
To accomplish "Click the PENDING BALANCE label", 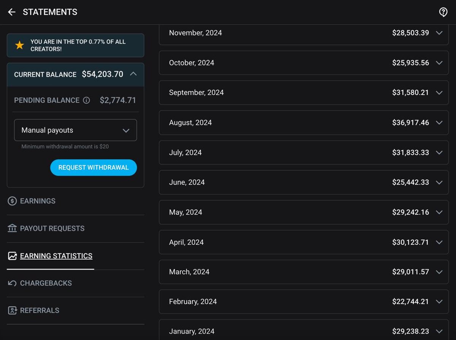I will 47,100.
